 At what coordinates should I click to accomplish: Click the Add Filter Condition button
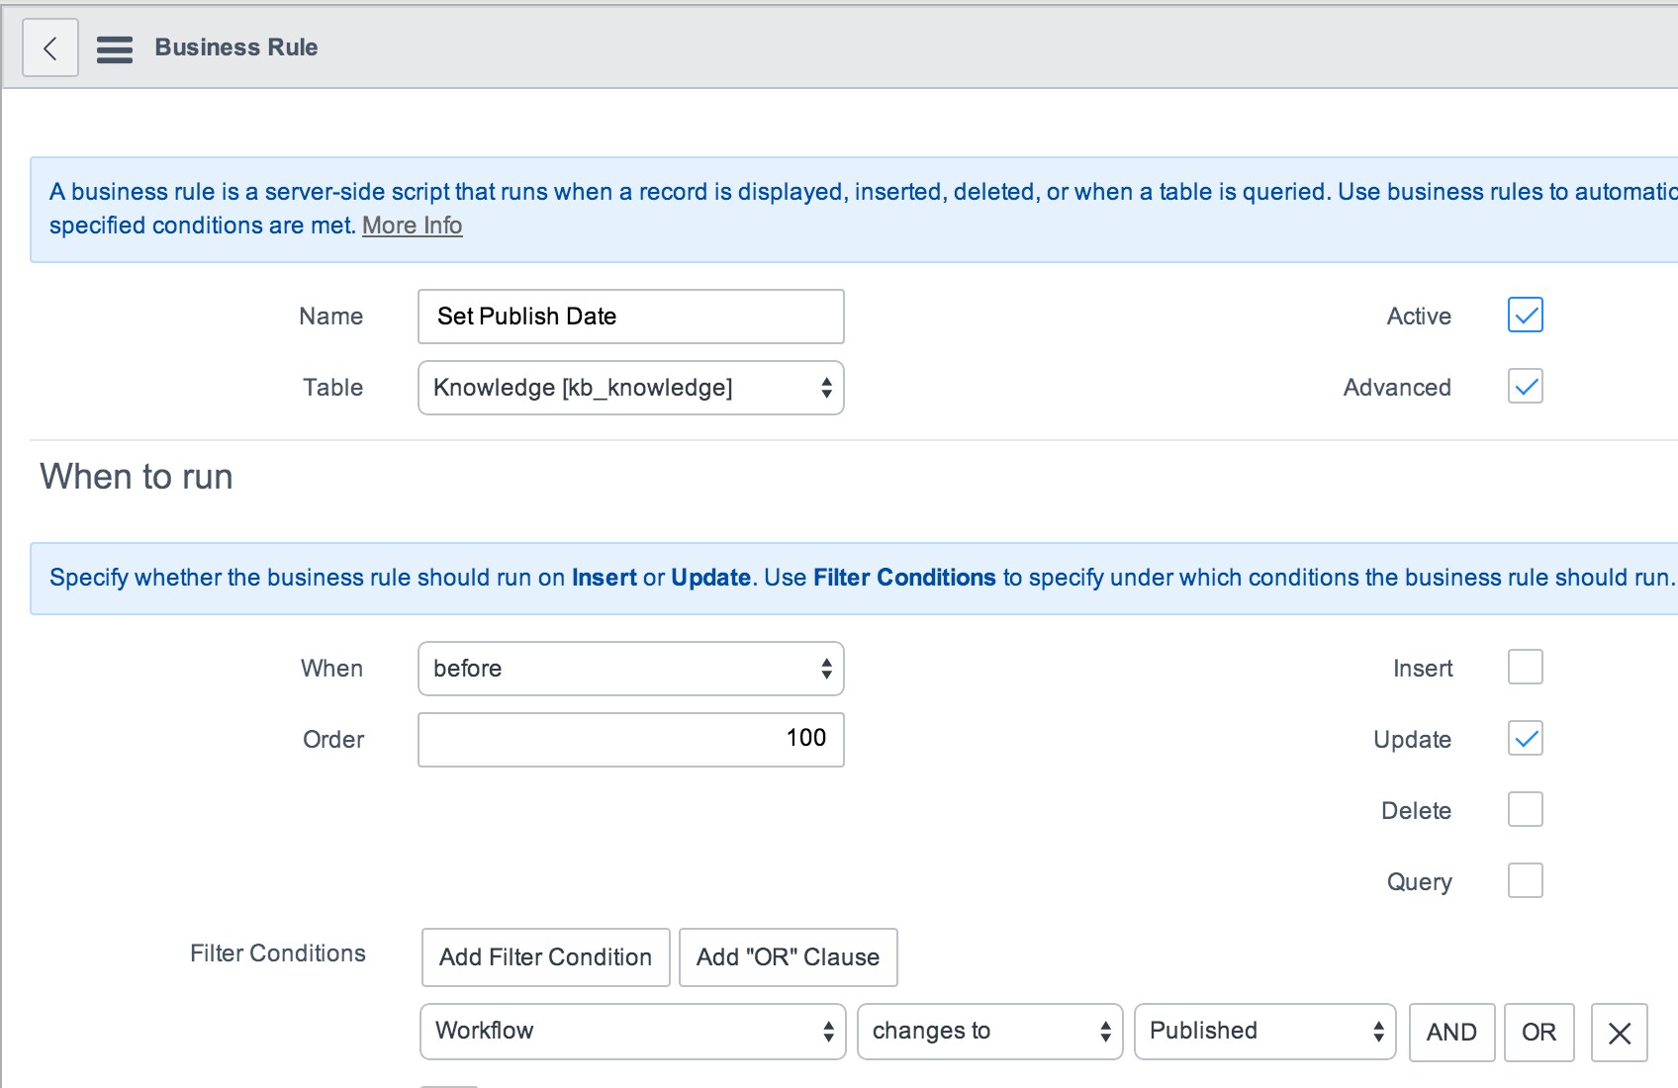pyautogui.click(x=544, y=956)
